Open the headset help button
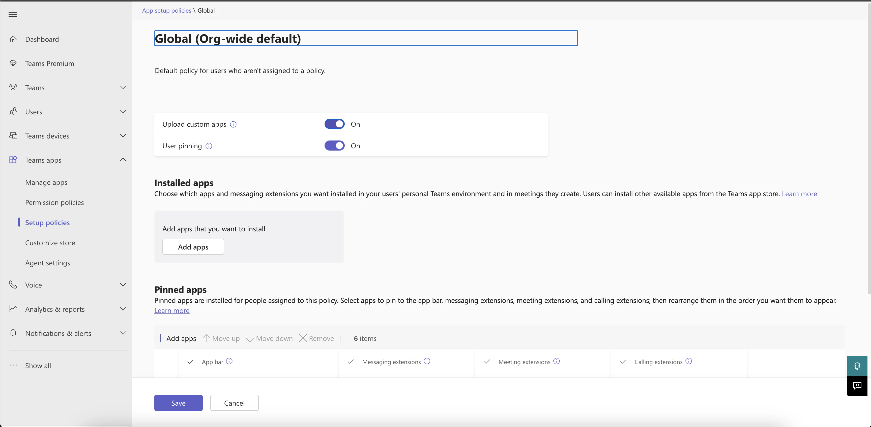The width and height of the screenshot is (871, 427). [x=857, y=366]
